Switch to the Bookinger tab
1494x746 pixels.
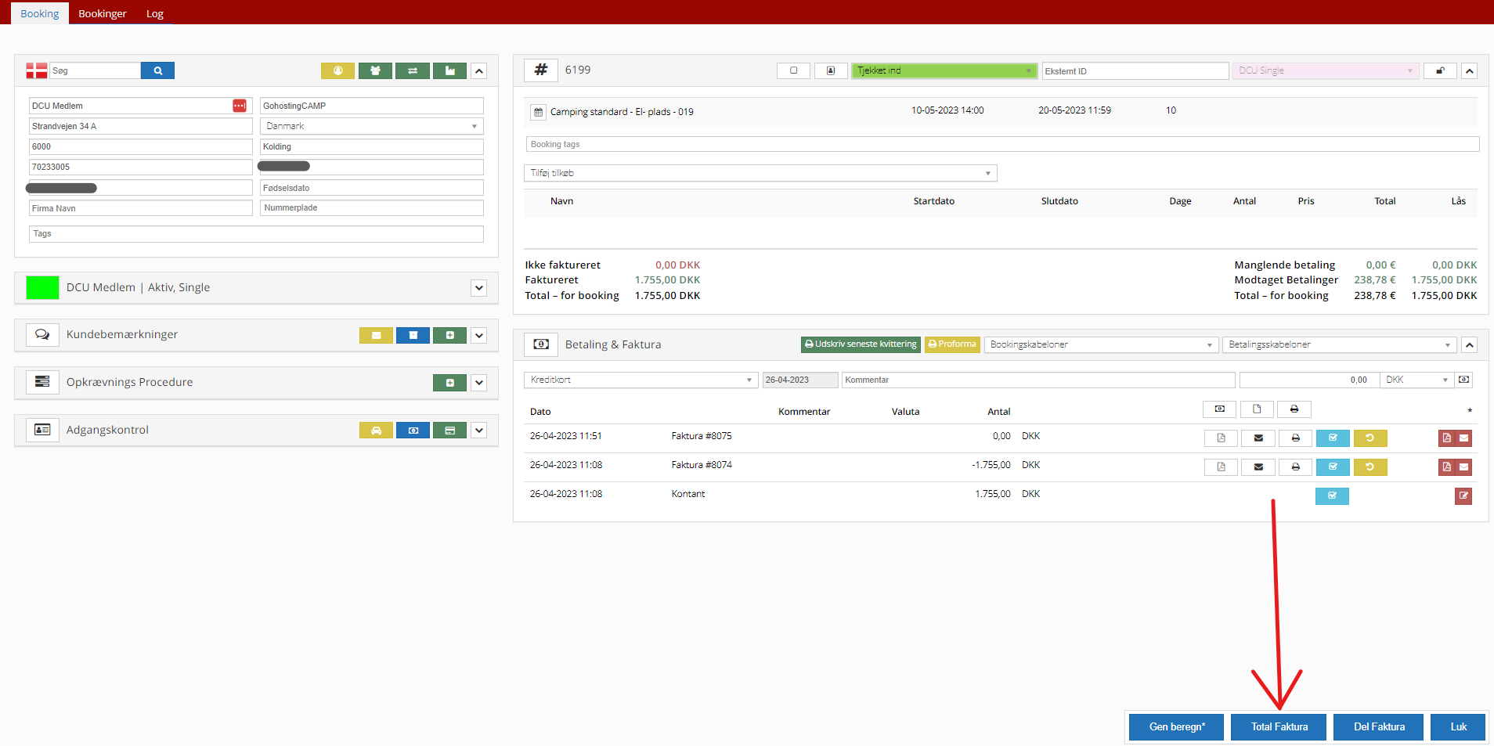pos(103,13)
